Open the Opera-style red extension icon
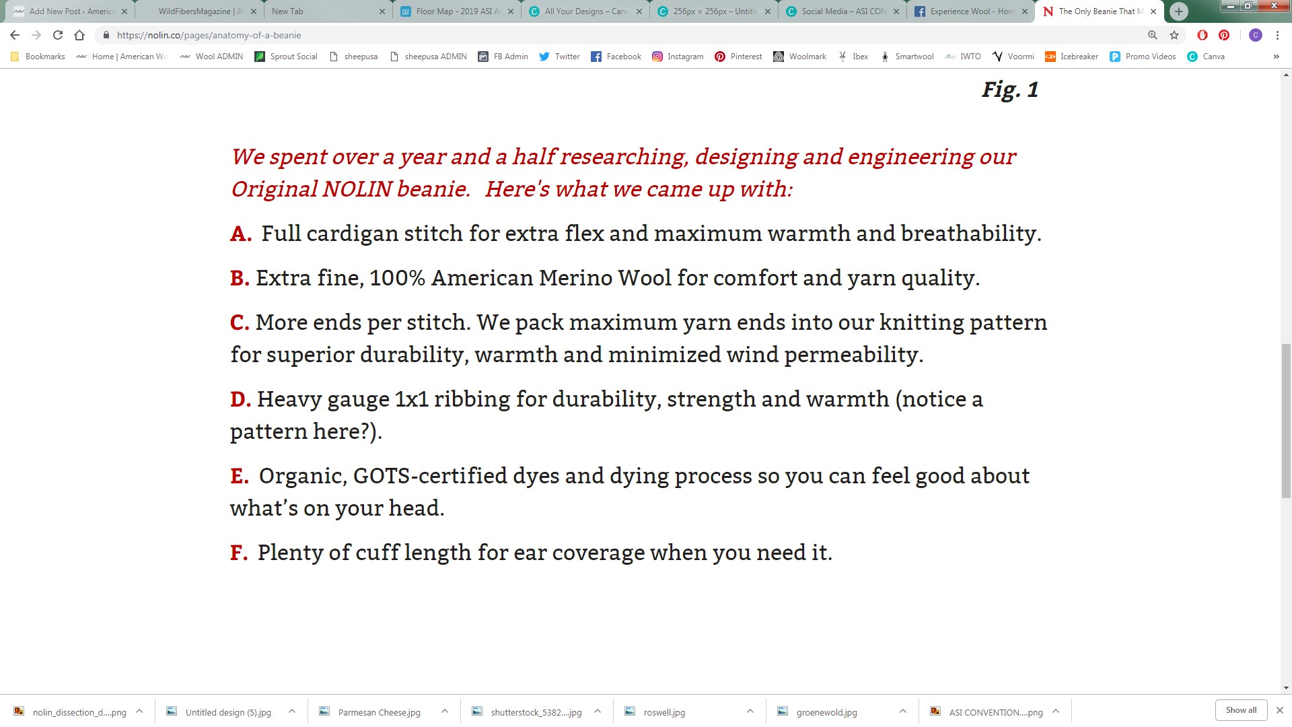 point(1203,35)
